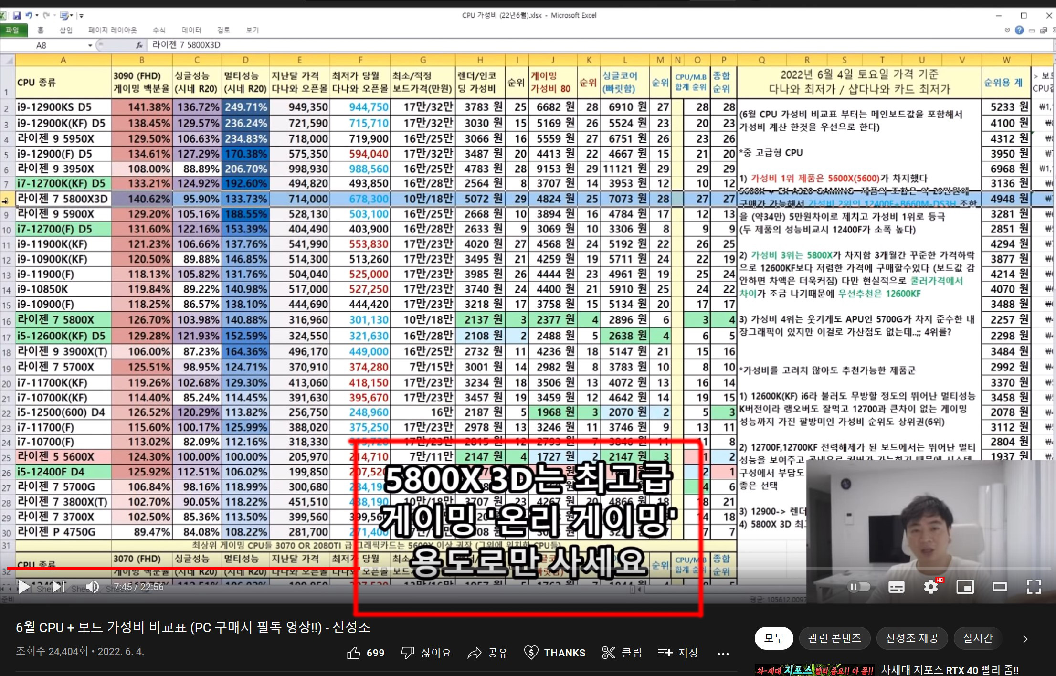Mute the video volume
Viewport: 1056px width, 676px height.
click(92, 587)
